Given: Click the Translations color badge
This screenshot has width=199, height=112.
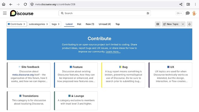Looking at the screenshot, I should [x=20, y=96].
